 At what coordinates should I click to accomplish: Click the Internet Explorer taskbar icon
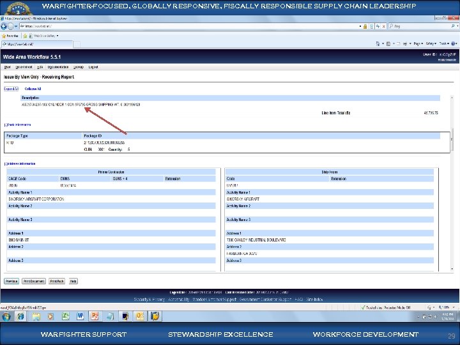tap(20, 316)
